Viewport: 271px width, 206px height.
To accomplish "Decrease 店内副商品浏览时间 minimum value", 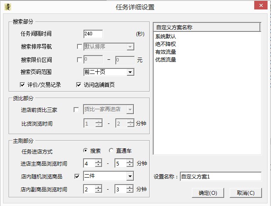I will click(x=98, y=191).
